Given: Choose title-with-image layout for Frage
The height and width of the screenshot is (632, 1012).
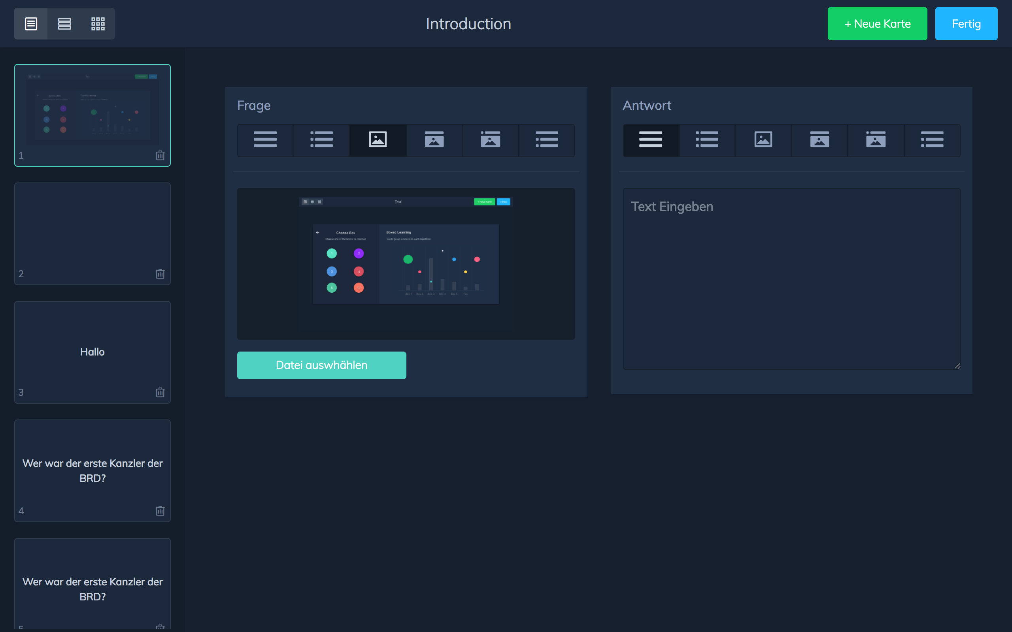Looking at the screenshot, I should [x=434, y=139].
